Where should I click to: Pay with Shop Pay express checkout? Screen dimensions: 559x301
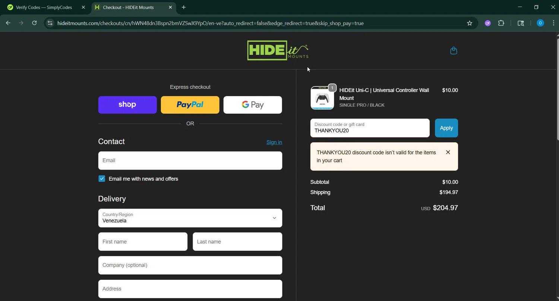tap(127, 105)
